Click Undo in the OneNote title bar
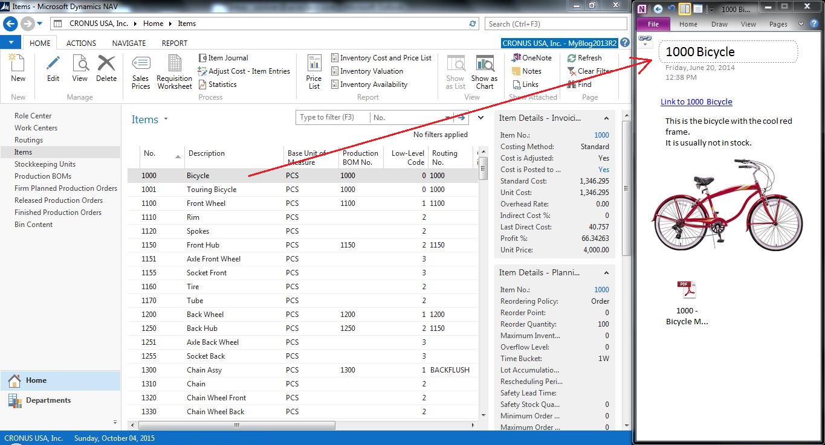Image resolution: width=825 pixels, height=445 pixels. (x=671, y=9)
